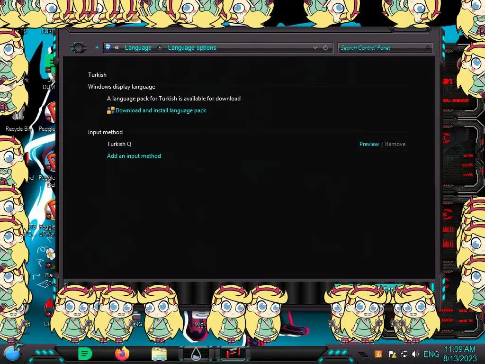485x364 pixels.
Task: Click the shield icon beside Download link
Action: pos(110,110)
